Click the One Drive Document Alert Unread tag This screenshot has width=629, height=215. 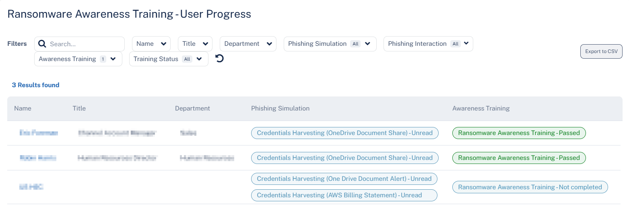point(344,179)
